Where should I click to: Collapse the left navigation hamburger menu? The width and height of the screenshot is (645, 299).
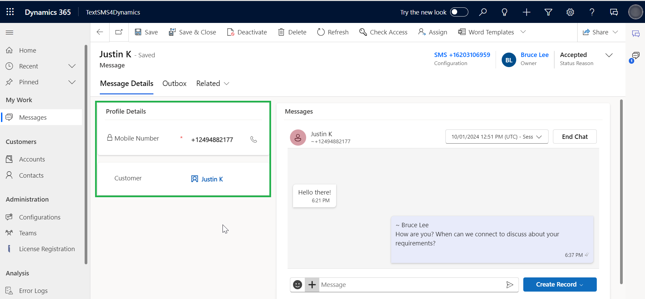click(x=9, y=32)
